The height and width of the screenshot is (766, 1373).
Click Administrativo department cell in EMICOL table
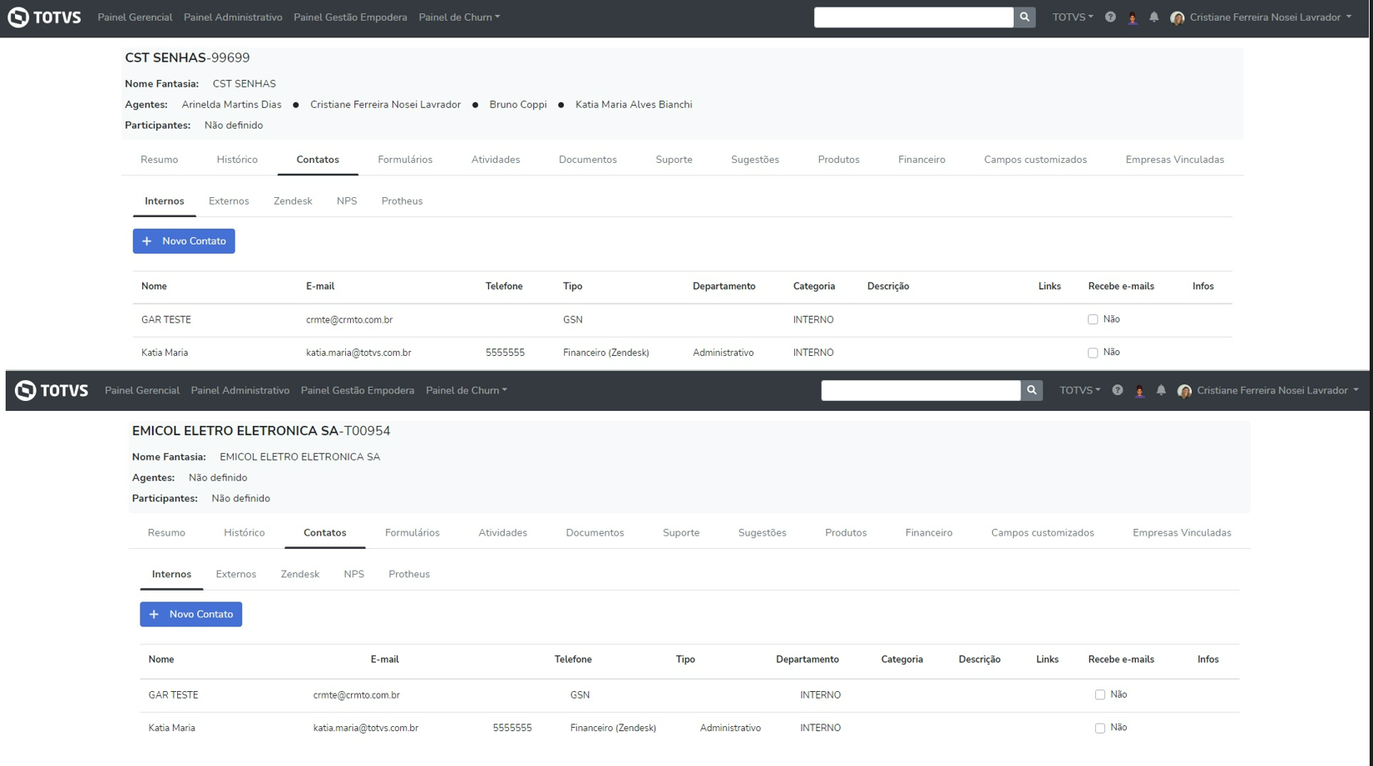pos(730,728)
